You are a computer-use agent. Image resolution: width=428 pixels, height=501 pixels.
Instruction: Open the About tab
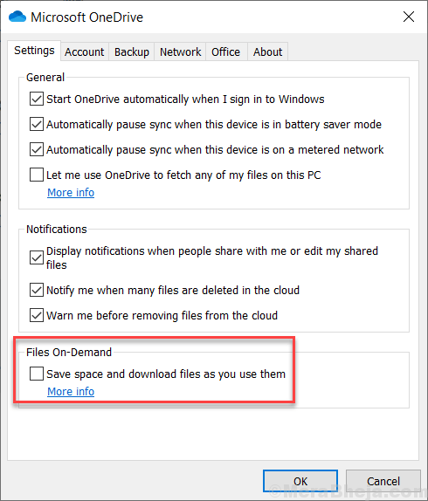pos(267,51)
